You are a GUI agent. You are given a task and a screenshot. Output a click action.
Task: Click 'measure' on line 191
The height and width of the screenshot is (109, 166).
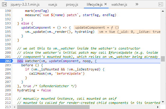[32, 15]
